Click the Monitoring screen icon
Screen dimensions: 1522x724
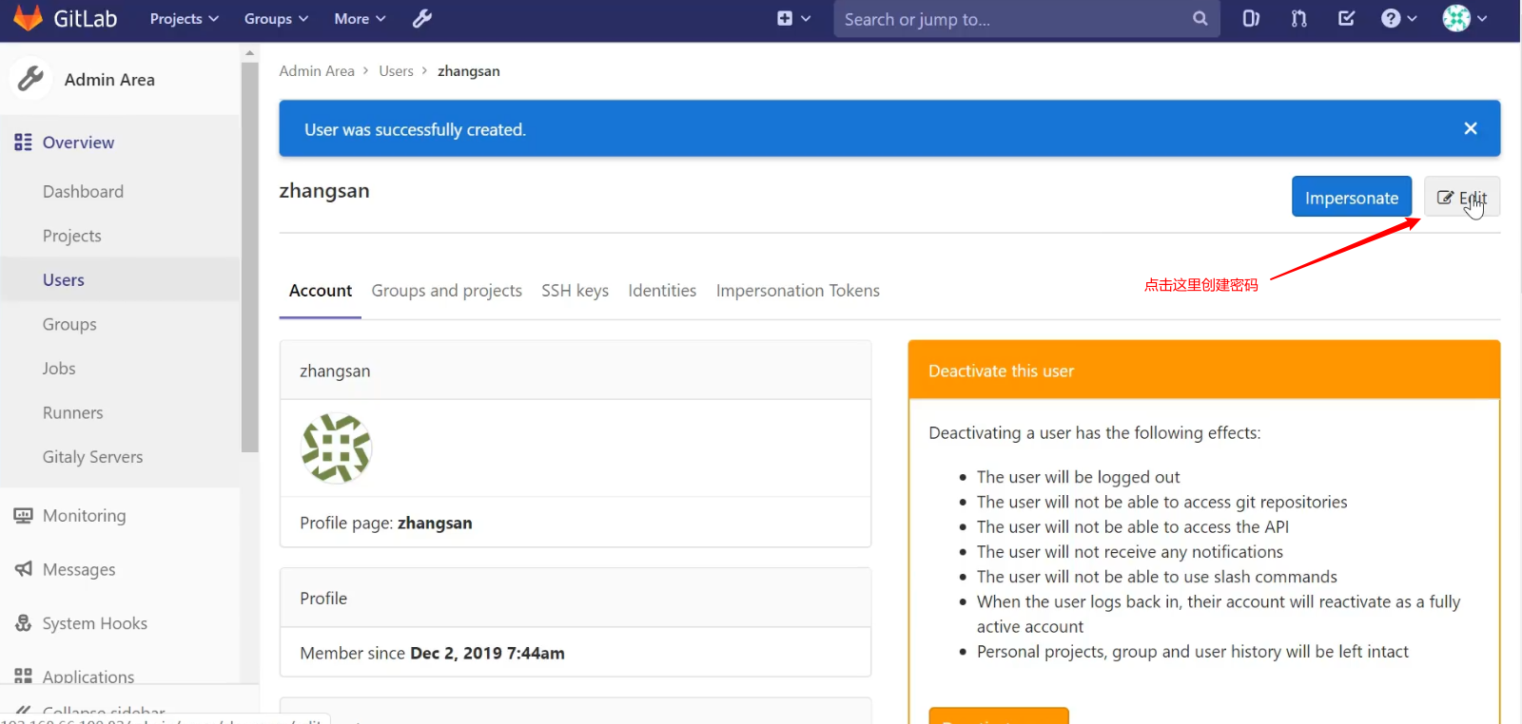23,516
